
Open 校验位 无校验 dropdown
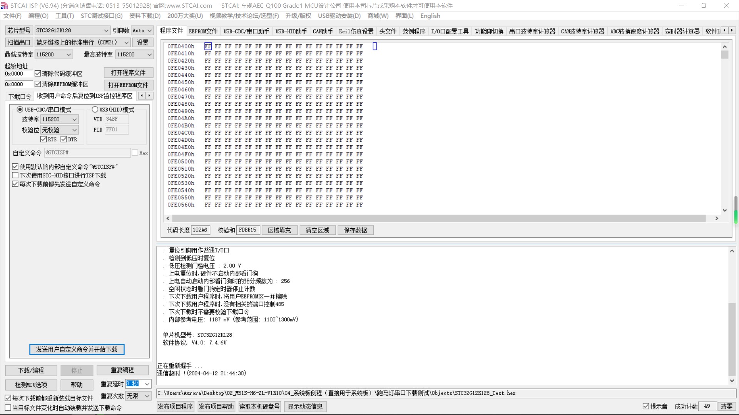click(x=60, y=130)
